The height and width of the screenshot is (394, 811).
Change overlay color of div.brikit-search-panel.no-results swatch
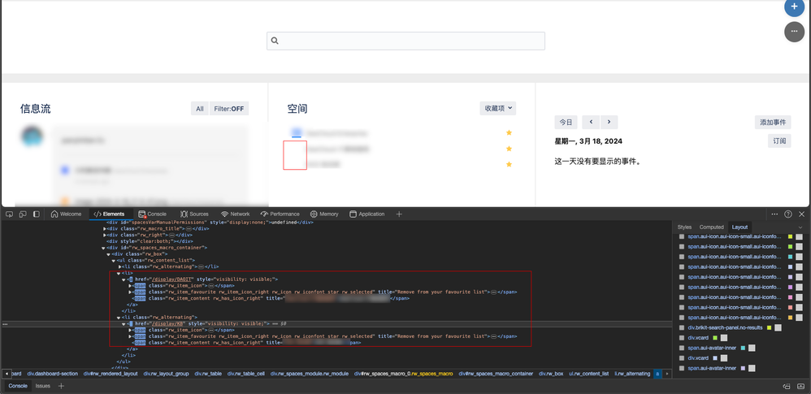pos(770,328)
